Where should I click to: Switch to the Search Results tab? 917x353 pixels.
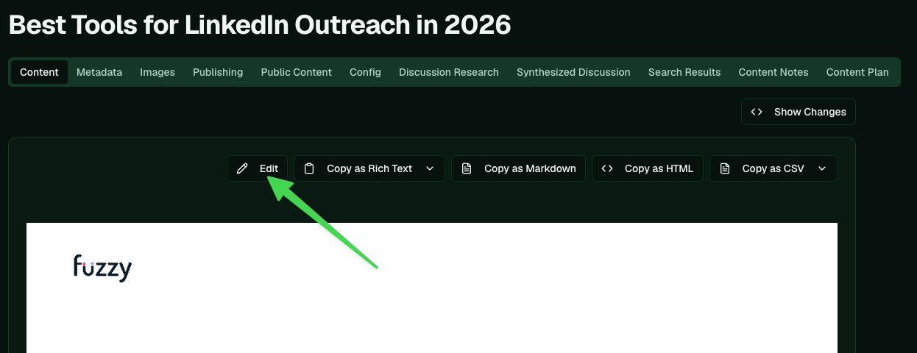click(x=684, y=72)
